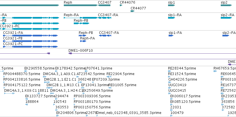Select the CG3407-PA protein label
Screen dimensions: 236x117
109,33
